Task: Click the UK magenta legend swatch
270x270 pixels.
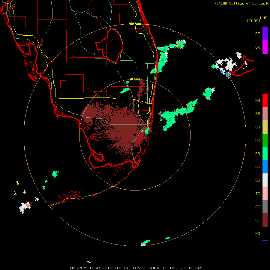Action: pos(265,47)
